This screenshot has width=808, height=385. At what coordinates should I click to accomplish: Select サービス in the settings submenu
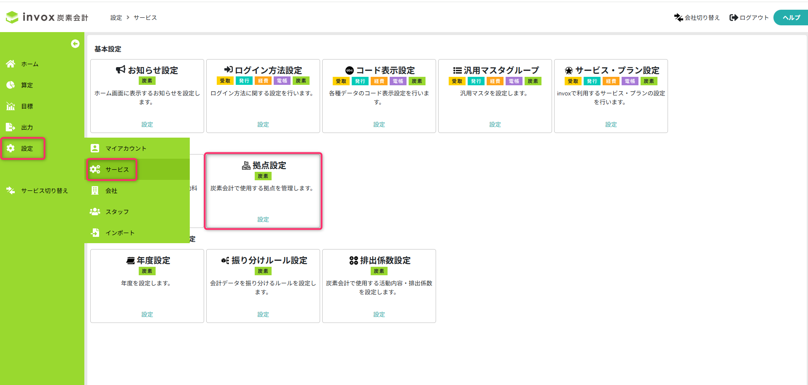coord(117,169)
